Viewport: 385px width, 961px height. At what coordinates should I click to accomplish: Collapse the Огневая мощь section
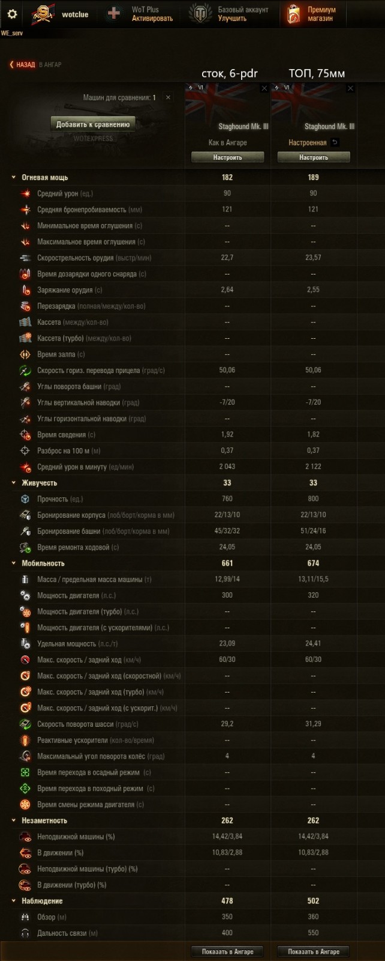pyautogui.click(x=14, y=178)
